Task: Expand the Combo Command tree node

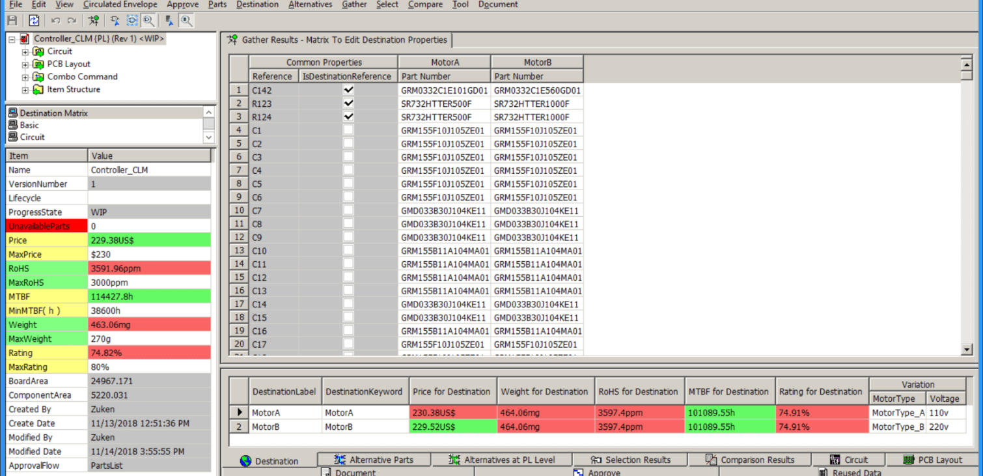Action: tap(25, 76)
